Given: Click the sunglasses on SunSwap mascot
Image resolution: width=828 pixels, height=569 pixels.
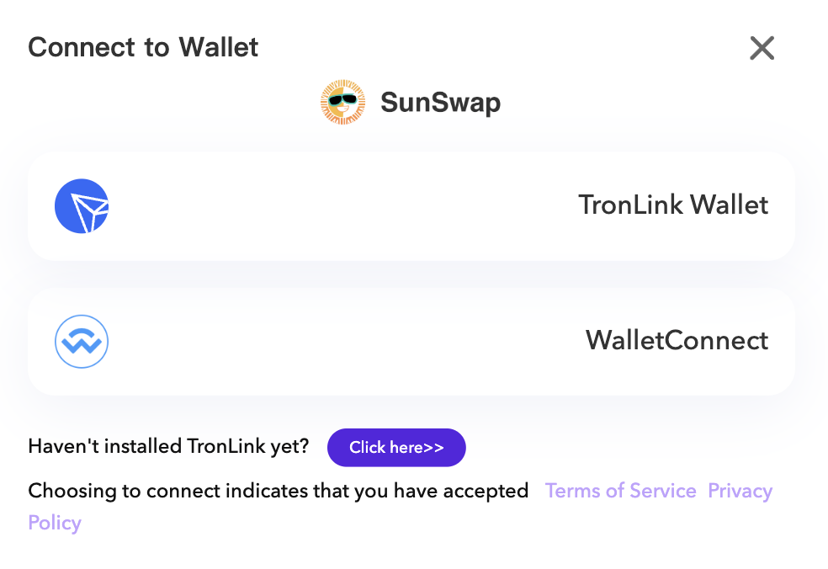Looking at the screenshot, I should point(342,99).
